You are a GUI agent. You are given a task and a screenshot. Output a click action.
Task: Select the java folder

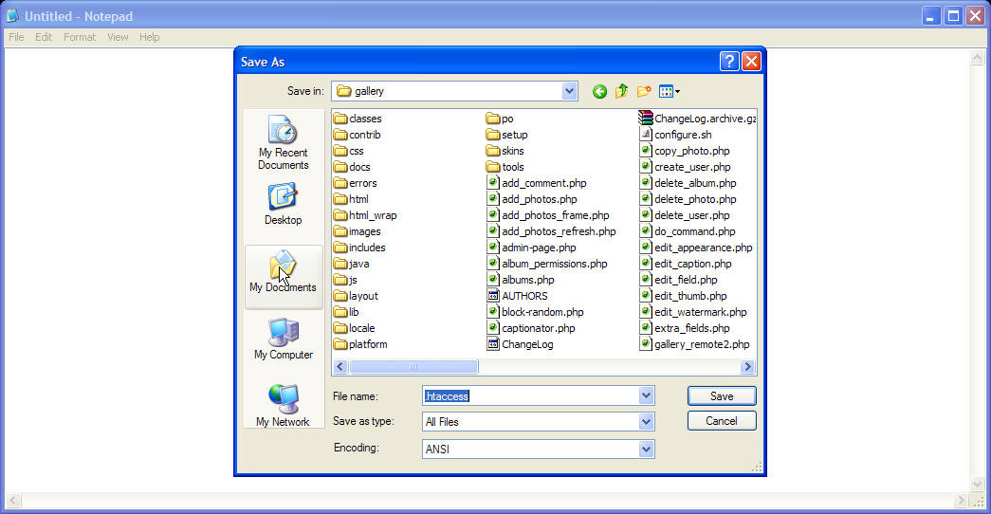[x=352, y=264]
